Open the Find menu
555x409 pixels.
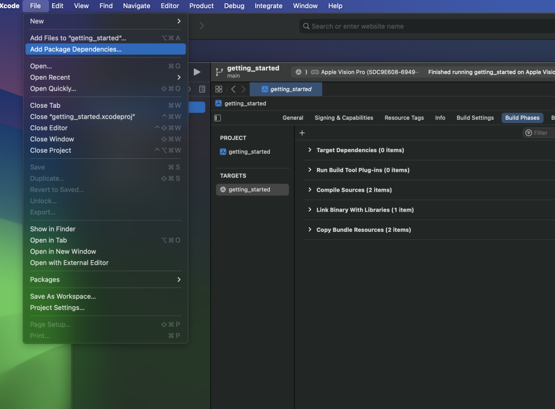point(106,6)
